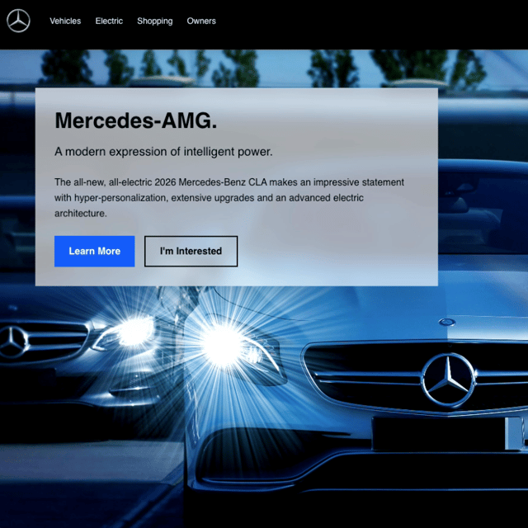Click the Mercedes-Benz star logo in header
Viewport: 528px width, 528px height.
18,21
